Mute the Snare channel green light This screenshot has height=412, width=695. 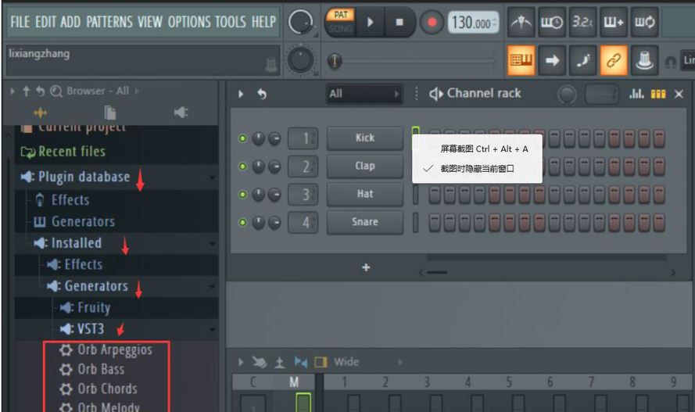pos(242,222)
